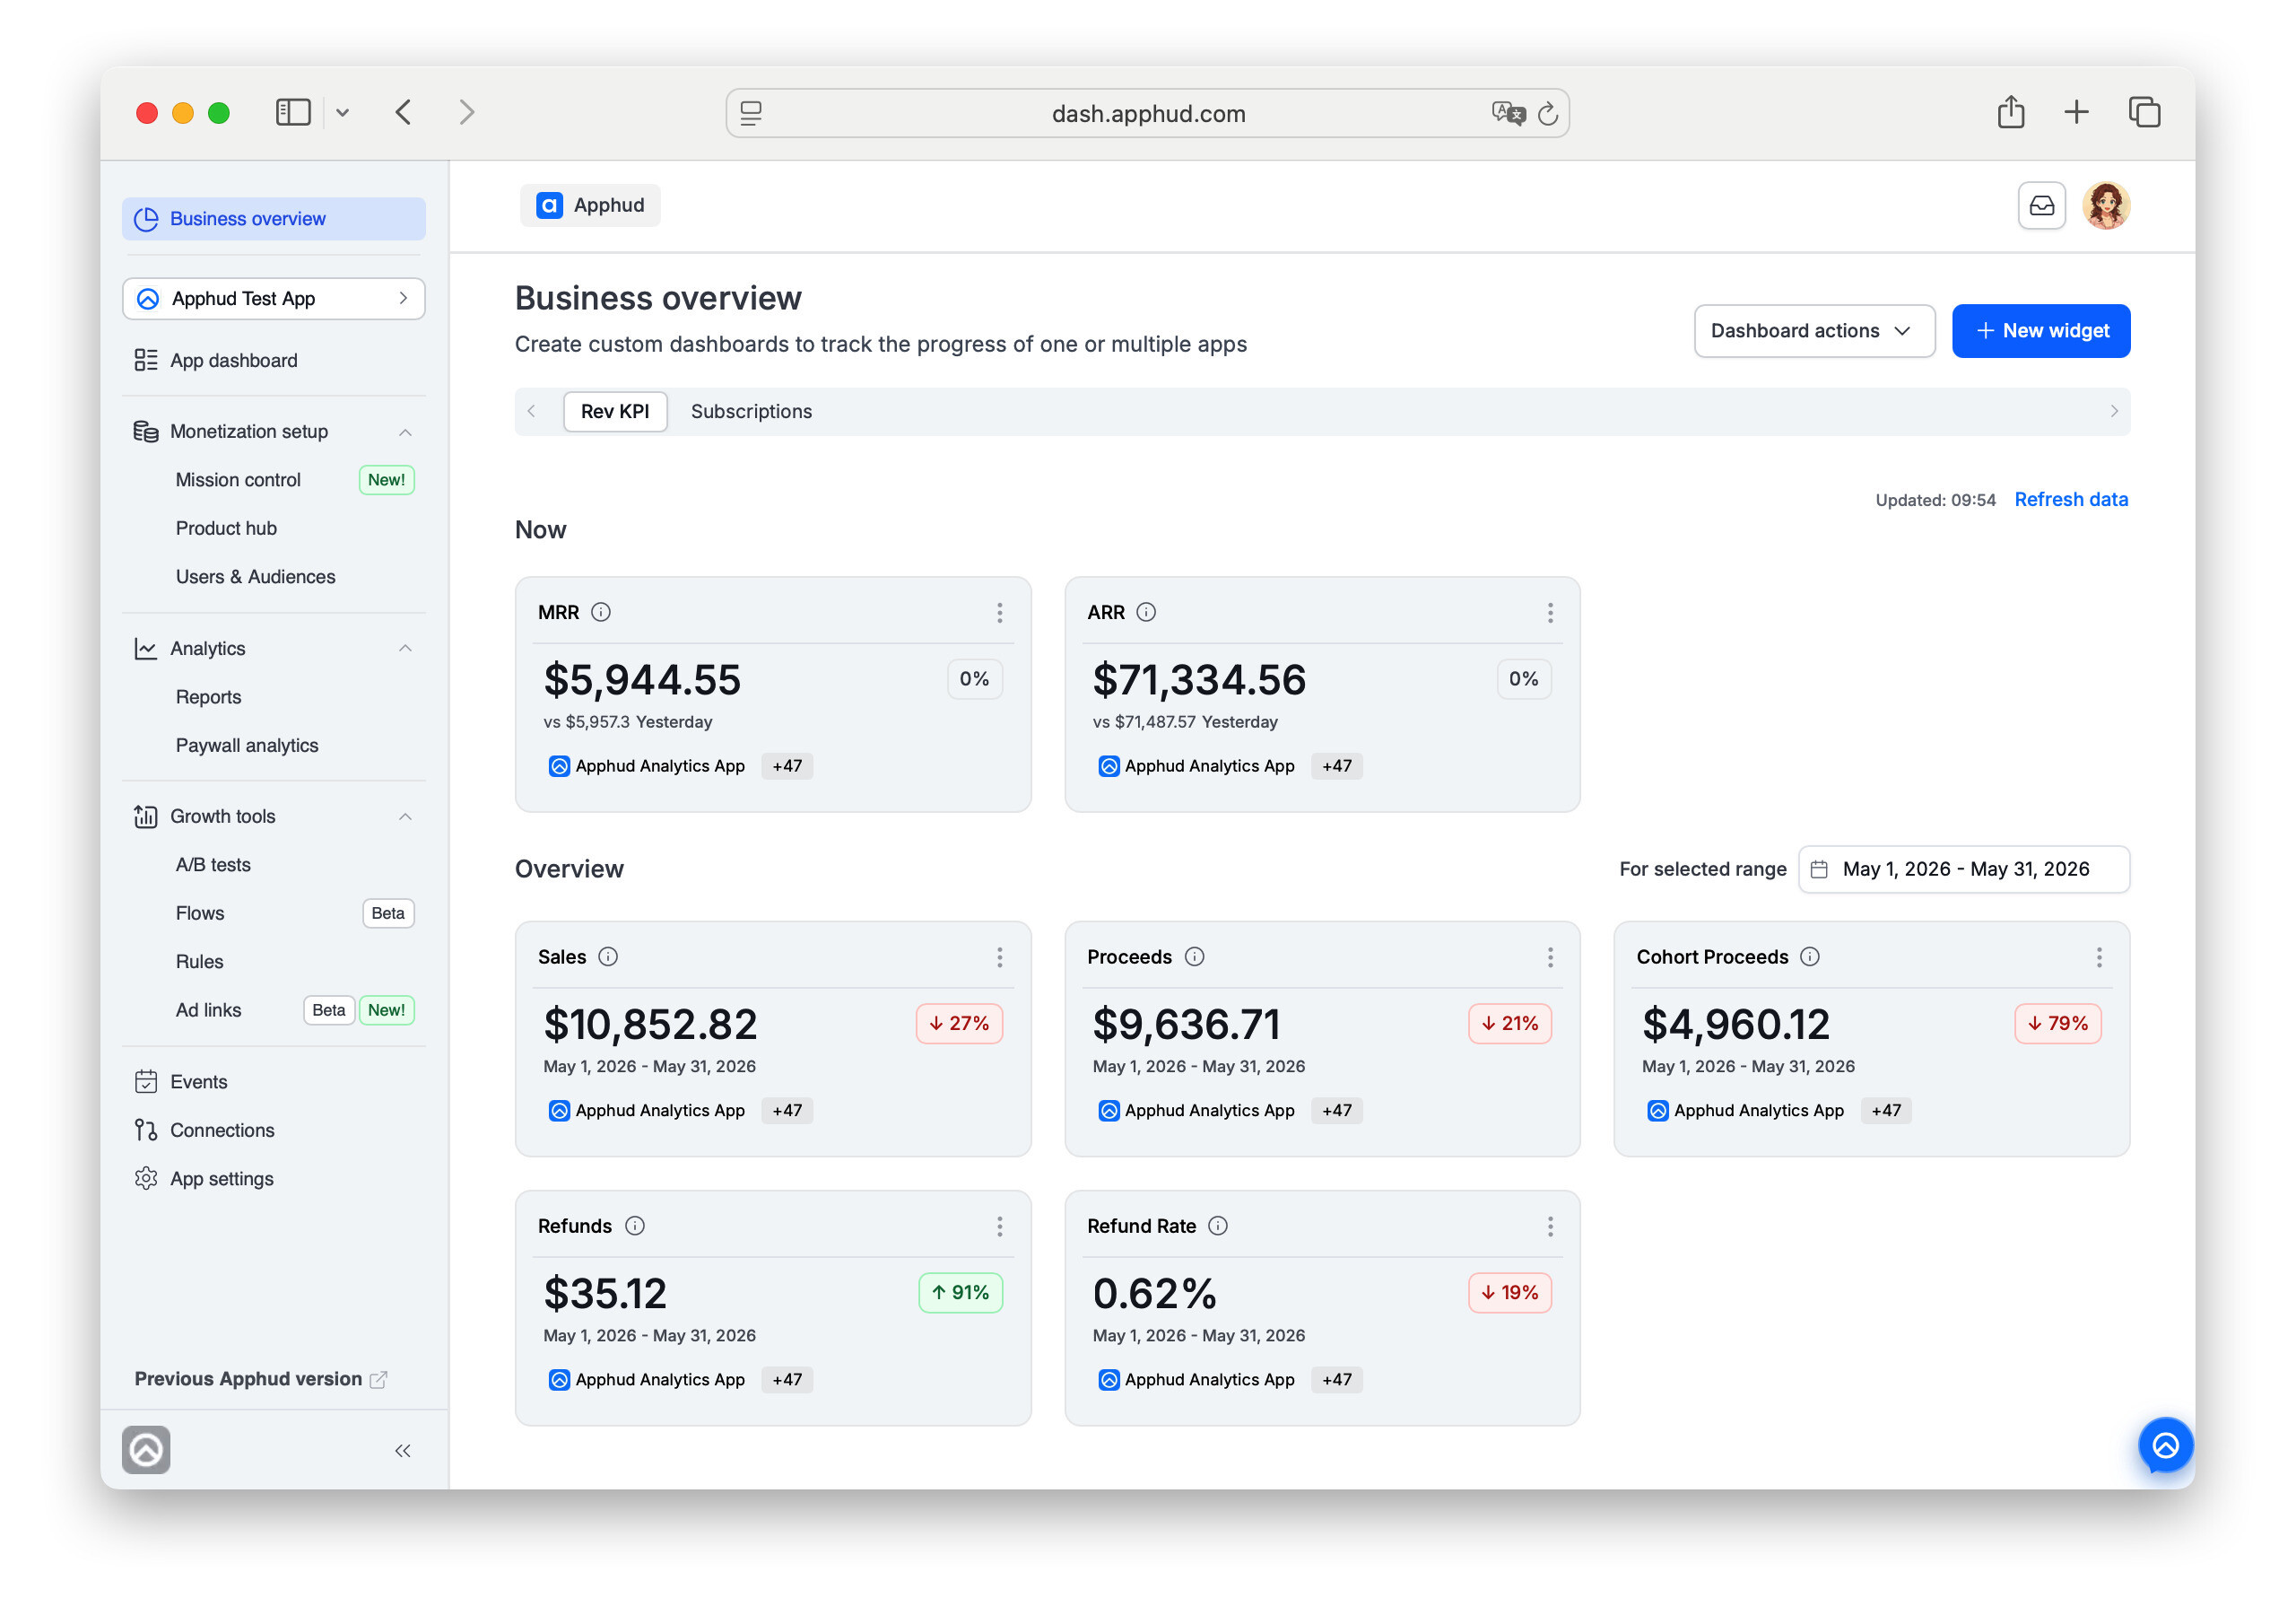Open Safari tab overview icon

pyautogui.click(x=2144, y=112)
